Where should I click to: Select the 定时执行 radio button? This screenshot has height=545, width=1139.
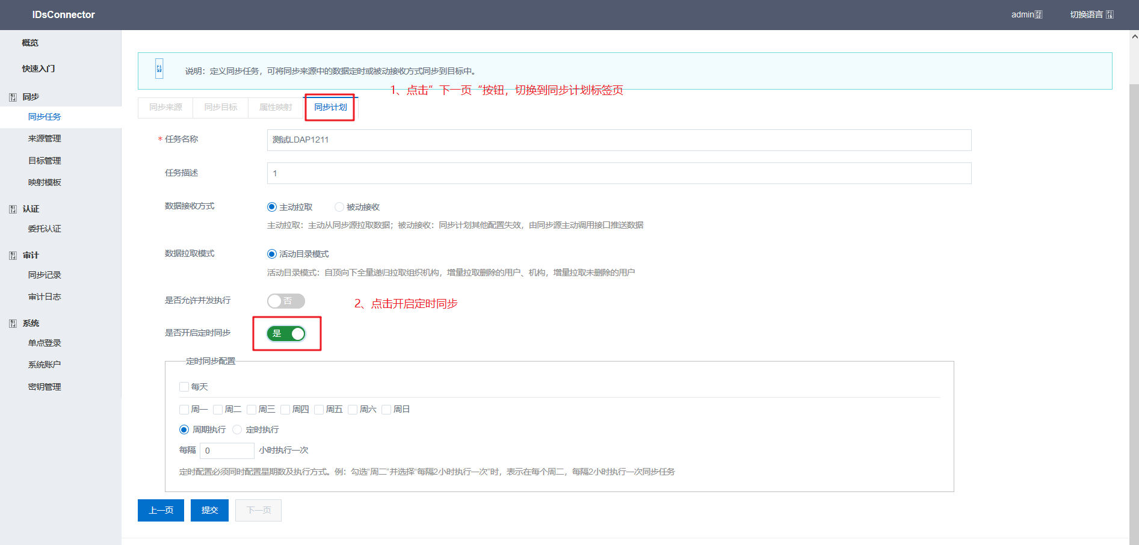237,430
